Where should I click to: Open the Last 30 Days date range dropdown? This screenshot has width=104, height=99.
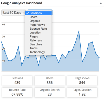point(14,13)
